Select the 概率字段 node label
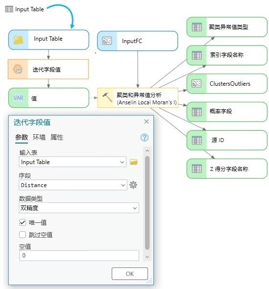 [220, 111]
